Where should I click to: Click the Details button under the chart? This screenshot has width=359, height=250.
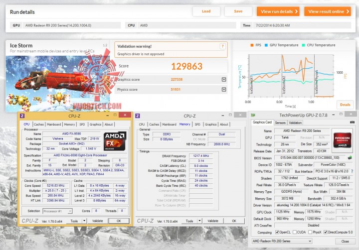click(345, 105)
